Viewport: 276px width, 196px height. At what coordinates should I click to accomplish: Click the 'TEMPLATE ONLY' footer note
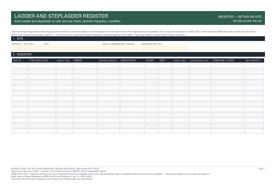click(110, 174)
